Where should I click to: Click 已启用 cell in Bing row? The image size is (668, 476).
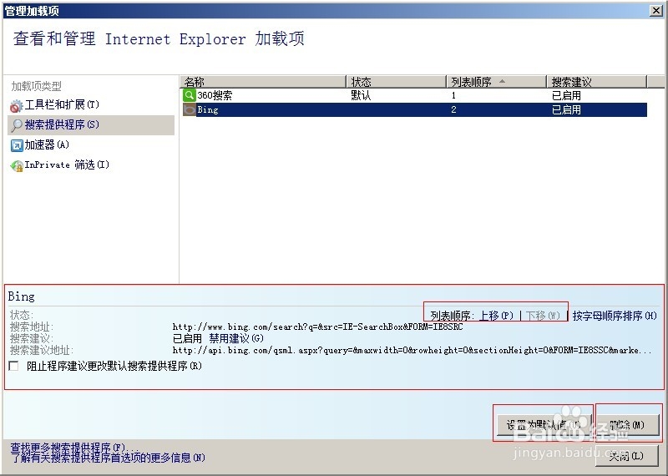(566, 110)
